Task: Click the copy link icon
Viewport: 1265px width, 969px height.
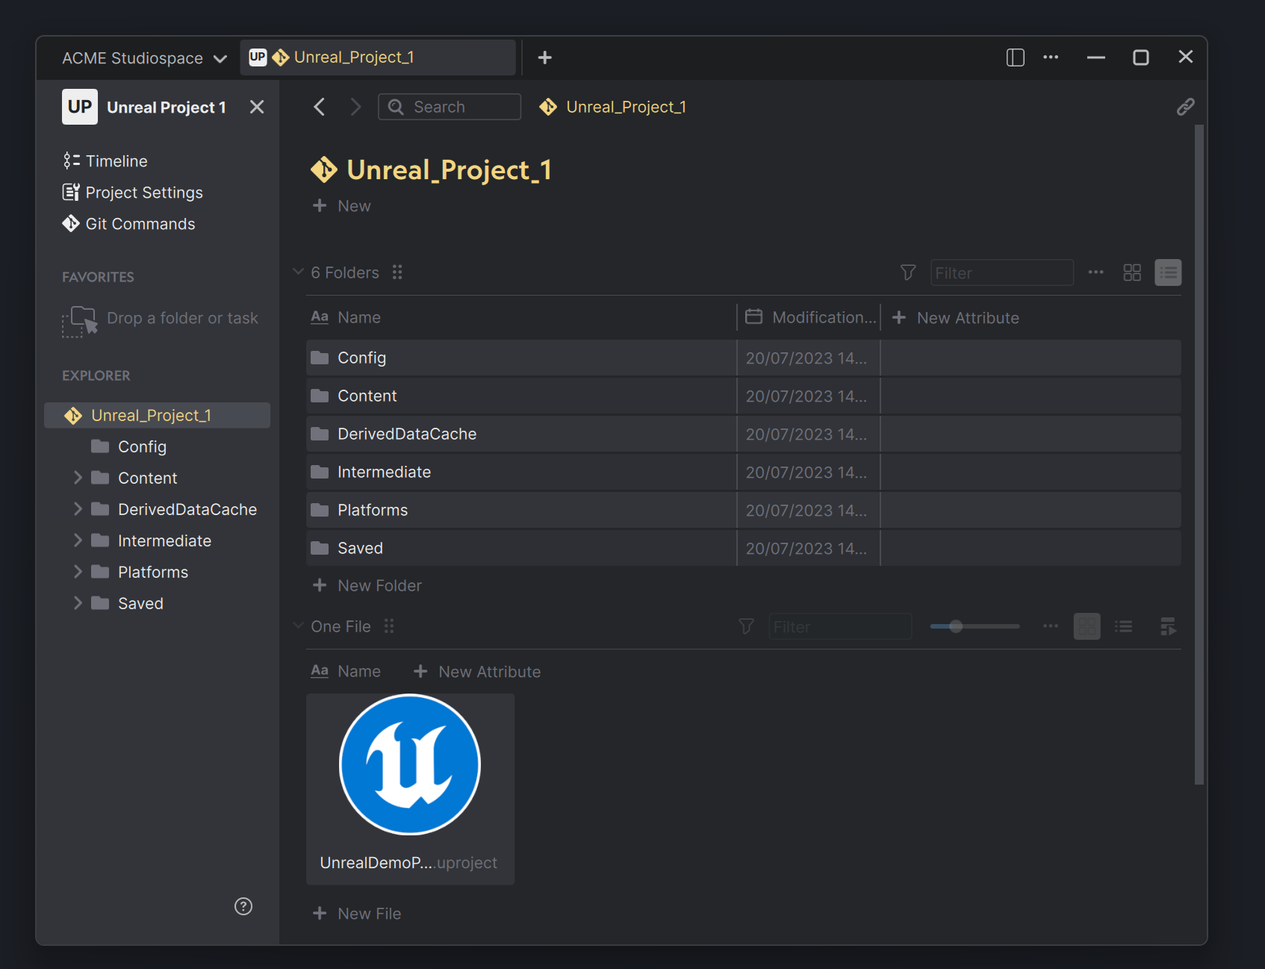Action: pyautogui.click(x=1185, y=107)
